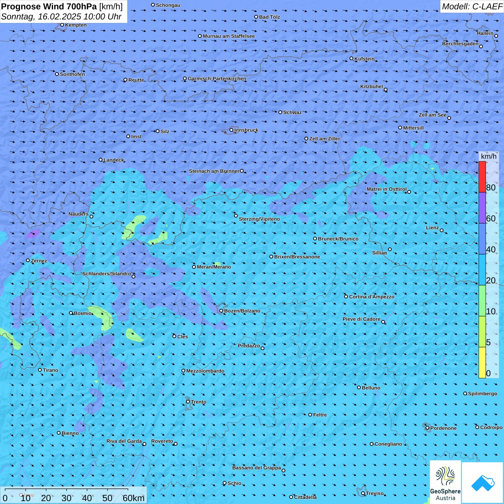Select the Lienz city marker circle
The width and height of the screenshot is (504, 504).
442,230
